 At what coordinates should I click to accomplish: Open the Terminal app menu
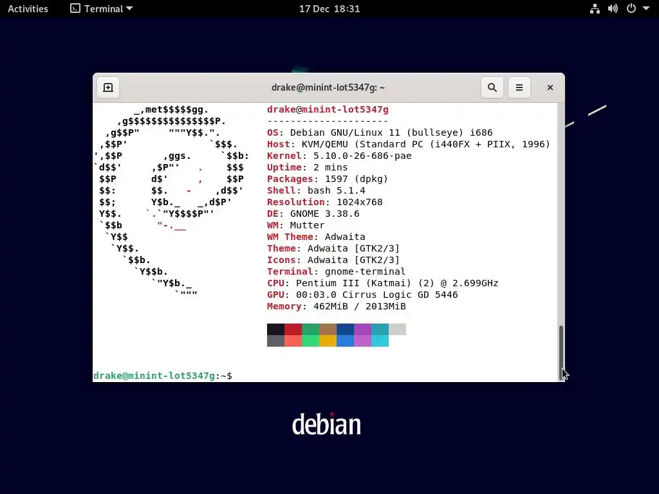pyautogui.click(x=101, y=9)
